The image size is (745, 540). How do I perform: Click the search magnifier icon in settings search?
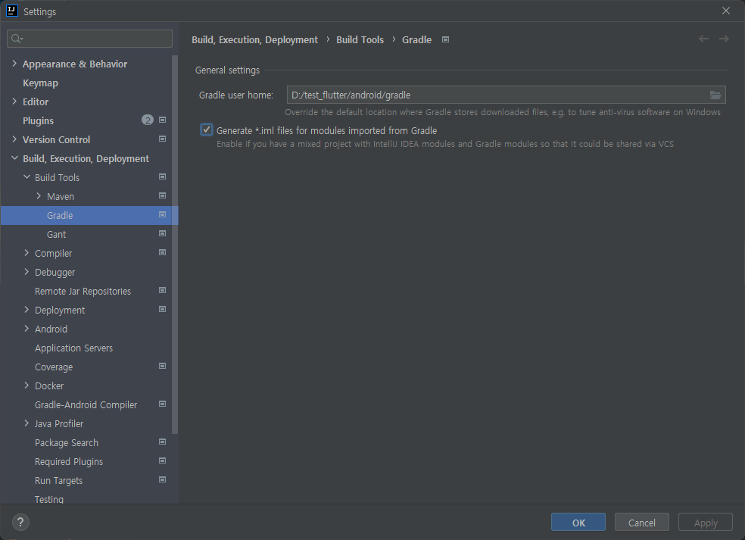pyautogui.click(x=17, y=39)
